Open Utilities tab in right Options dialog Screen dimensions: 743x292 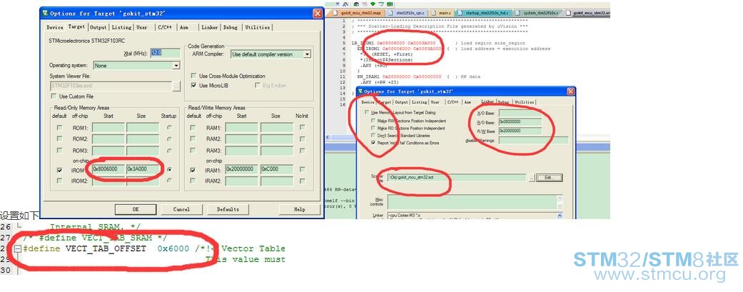pyautogui.click(x=524, y=102)
